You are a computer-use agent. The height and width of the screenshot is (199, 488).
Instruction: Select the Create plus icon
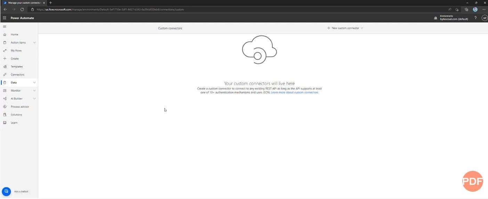click(x=5, y=59)
